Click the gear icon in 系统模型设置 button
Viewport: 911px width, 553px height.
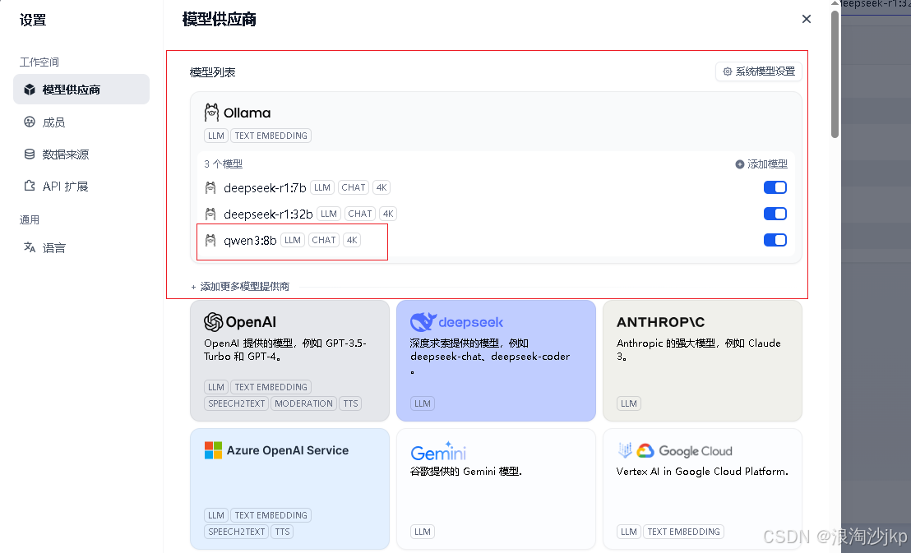click(728, 71)
